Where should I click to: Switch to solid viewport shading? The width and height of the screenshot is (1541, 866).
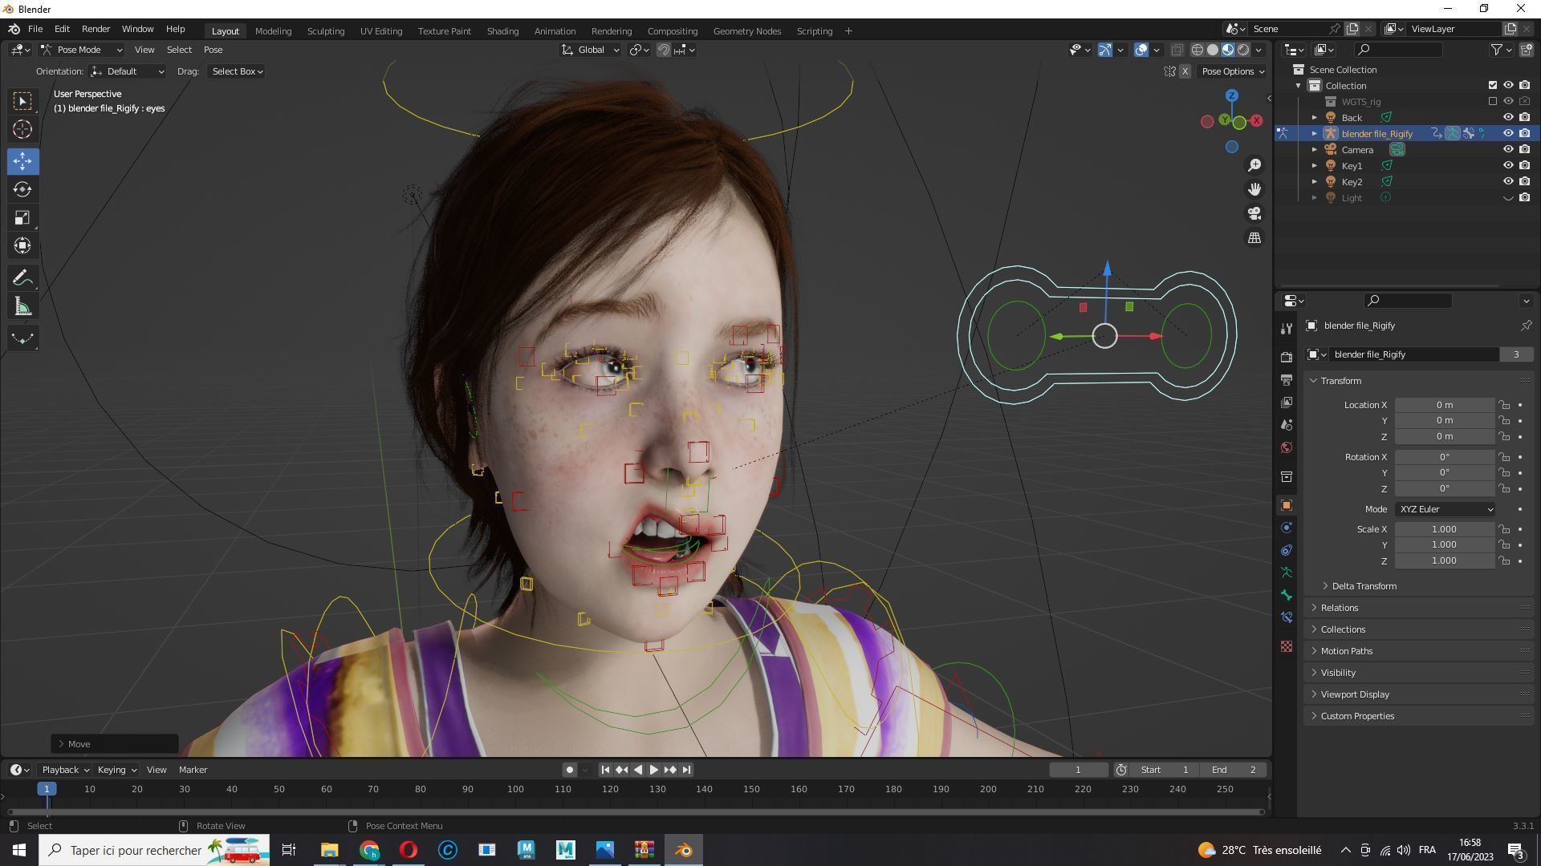[x=1212, y=50]
